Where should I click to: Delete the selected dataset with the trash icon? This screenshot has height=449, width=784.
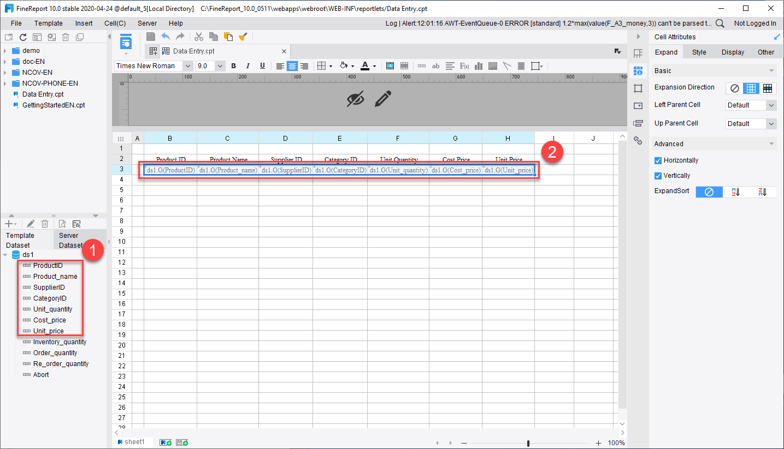tap(45, 223)
